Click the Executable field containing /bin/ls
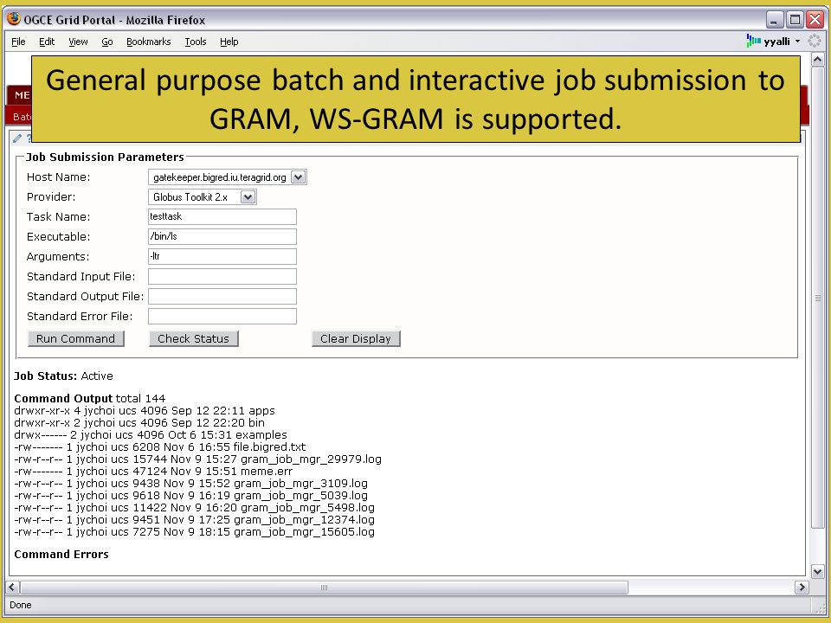This screenshot has height=623, width=831. 222,236
